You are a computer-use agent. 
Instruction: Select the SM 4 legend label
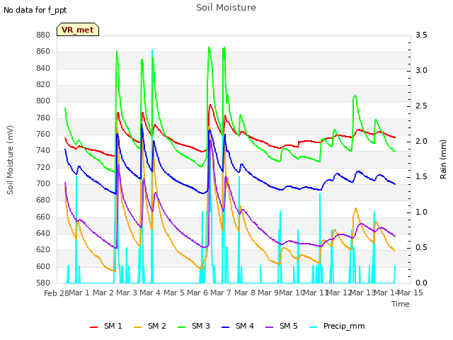tap(245, 326)
